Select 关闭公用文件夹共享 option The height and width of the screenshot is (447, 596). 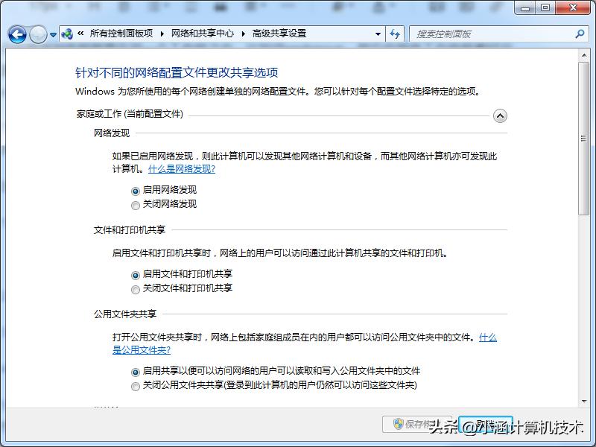click(136, 386)
